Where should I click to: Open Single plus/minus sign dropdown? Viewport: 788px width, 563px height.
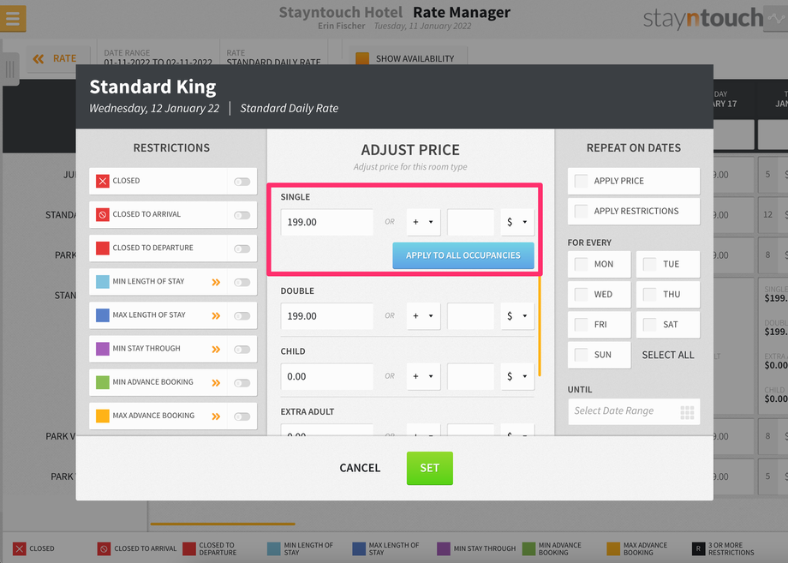click(423, 222)
